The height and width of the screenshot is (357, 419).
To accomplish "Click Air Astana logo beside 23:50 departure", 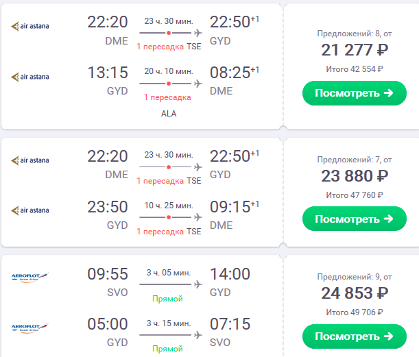I will (30, 211).
